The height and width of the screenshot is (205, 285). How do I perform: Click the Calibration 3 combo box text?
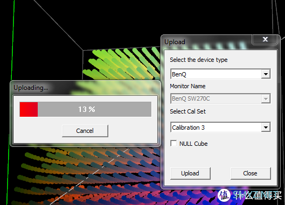click(x=189, y=128)
